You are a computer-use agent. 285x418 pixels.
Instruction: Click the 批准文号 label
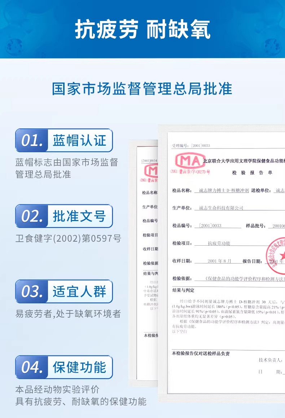click(79, 216)
